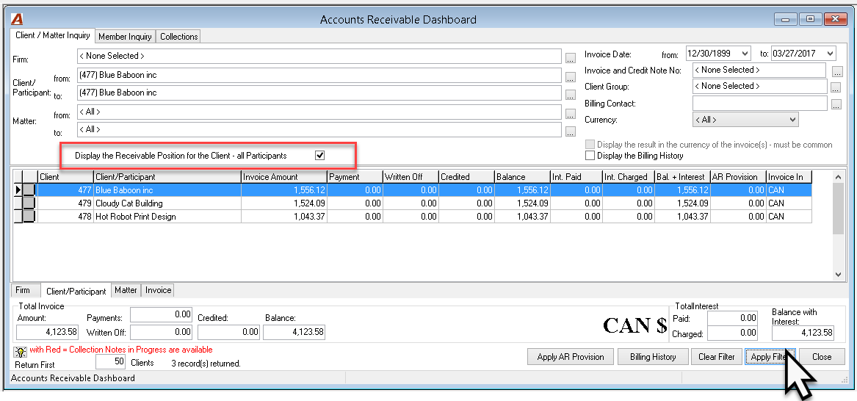Click the application logo icon in title bar
857x401 pixels.
[17, 18]
